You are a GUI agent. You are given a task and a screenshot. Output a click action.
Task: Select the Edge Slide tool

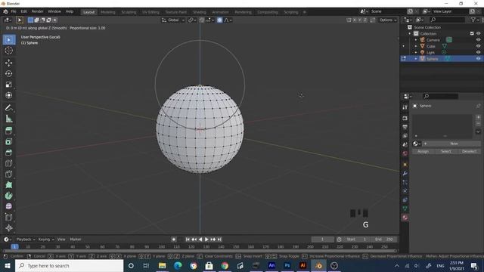coord(8,217)
